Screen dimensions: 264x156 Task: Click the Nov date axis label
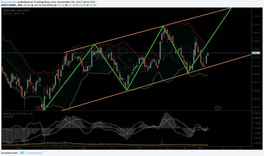click(201, 148)
